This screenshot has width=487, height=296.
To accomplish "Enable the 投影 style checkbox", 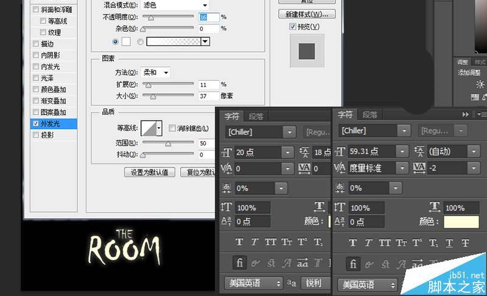I will pyautogui.click(x=36, y=135).
